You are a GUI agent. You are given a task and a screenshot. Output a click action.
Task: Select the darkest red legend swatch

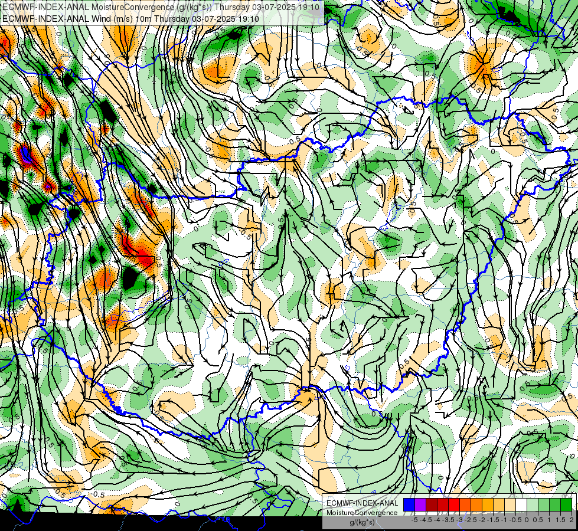432,505
